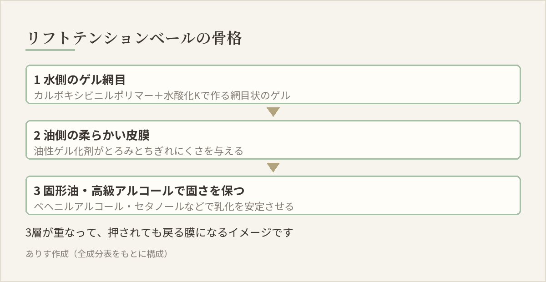The width and height of the screenshot is (546, 282).
Task: Open the card 3 固形油・高級アルコールで固さを保つ
Action: click(x=273, y=196)
